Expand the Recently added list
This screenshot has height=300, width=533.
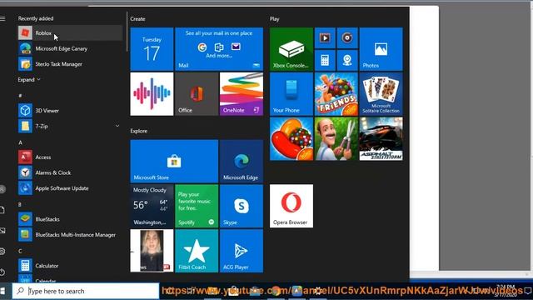29,80
